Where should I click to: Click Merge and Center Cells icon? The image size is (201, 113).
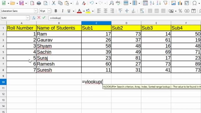(x=150, y=11)
